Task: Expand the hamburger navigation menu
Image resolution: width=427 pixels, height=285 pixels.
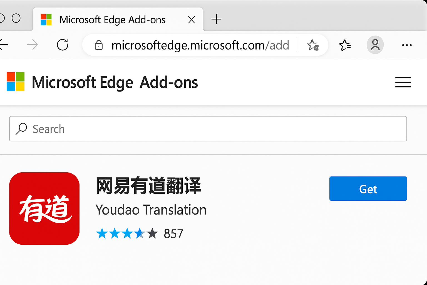Action: pos(403,82)
